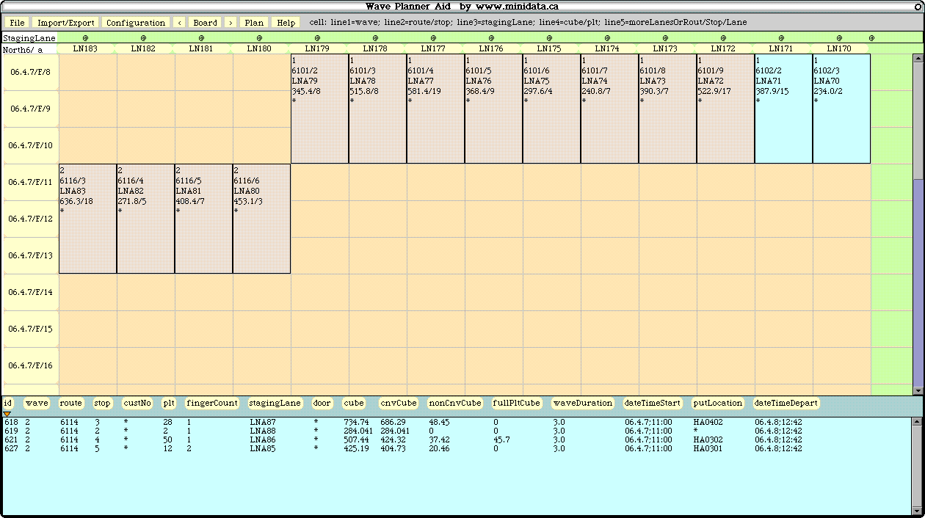
Task: Click the dateTimeDepart column header
Action: coord(786,403)
